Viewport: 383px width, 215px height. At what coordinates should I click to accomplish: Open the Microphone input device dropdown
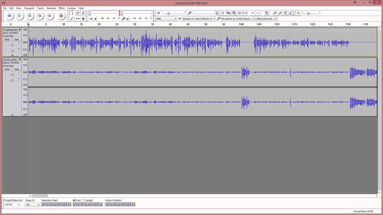[238, 19]
